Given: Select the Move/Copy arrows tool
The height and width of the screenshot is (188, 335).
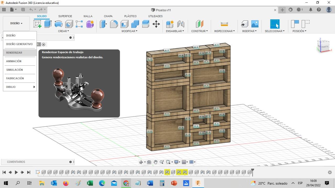Looking at the screenshot, I should pyautogui.click(x=156, y=24).
